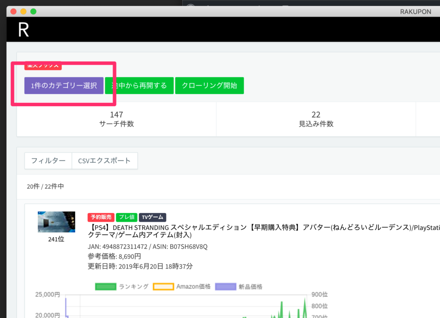This screenshot has height=318, width=440.
Task: Click the 147 サーチ件数 stat
Action: coord(116,119)
